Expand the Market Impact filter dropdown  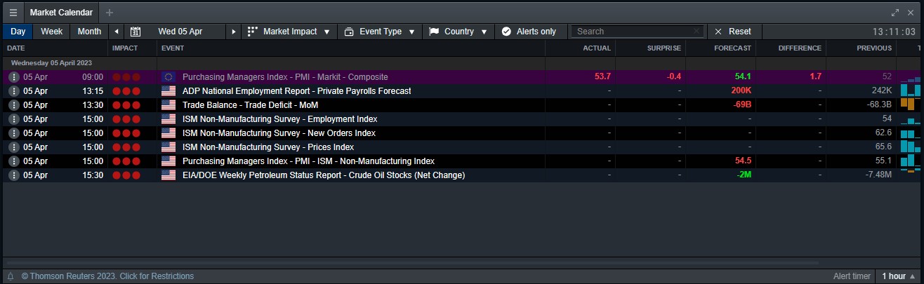pos(289,32)
